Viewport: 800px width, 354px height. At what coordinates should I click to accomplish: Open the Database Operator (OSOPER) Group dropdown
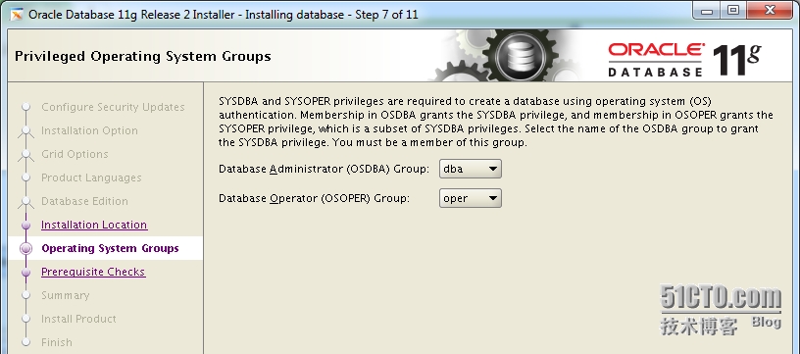(x=470, y=198)
